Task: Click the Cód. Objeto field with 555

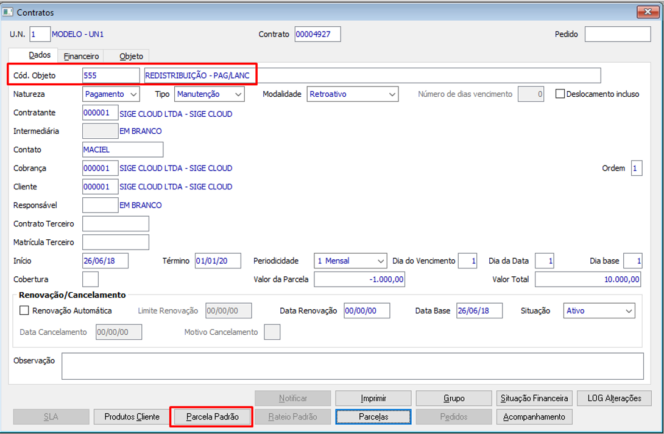Action: (x=111, y=75)
